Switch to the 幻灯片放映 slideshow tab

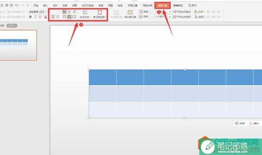click(x=88, y=5)
